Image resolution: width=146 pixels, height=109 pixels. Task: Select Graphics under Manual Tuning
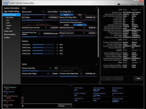tap(9, 25)
